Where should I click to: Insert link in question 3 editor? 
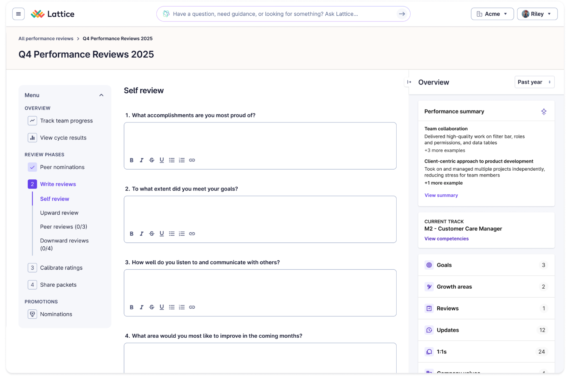click(192, 307)
